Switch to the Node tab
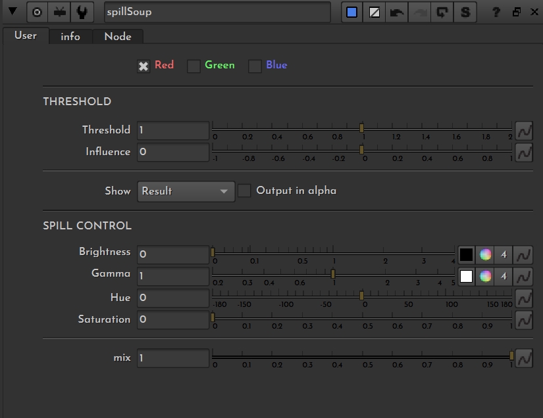 click(x=118, y=37)
